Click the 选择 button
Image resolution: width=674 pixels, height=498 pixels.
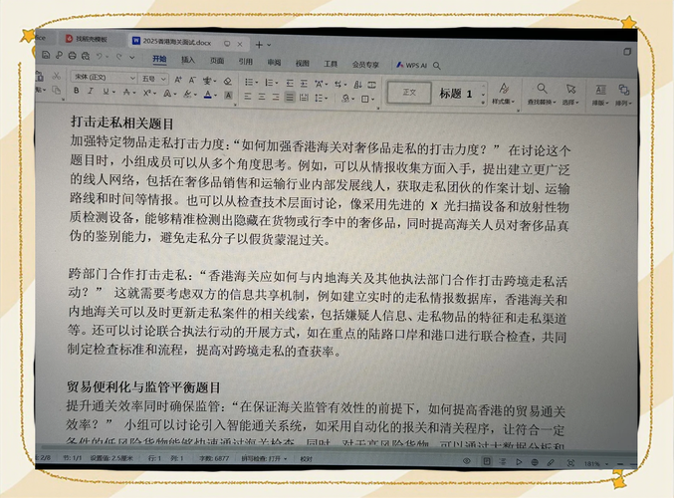pyautogui.click(x=570, y=95)
